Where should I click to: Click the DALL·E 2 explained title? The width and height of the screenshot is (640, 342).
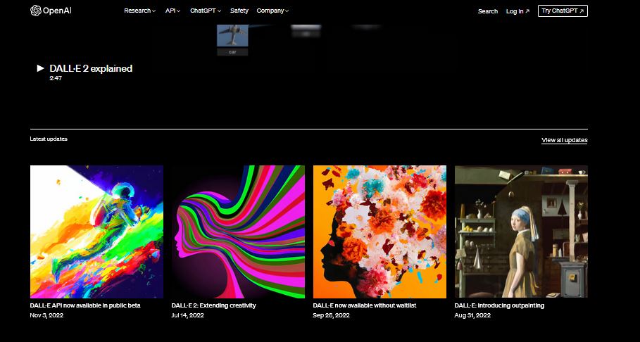pyautogui.click(x=91, y=68)
